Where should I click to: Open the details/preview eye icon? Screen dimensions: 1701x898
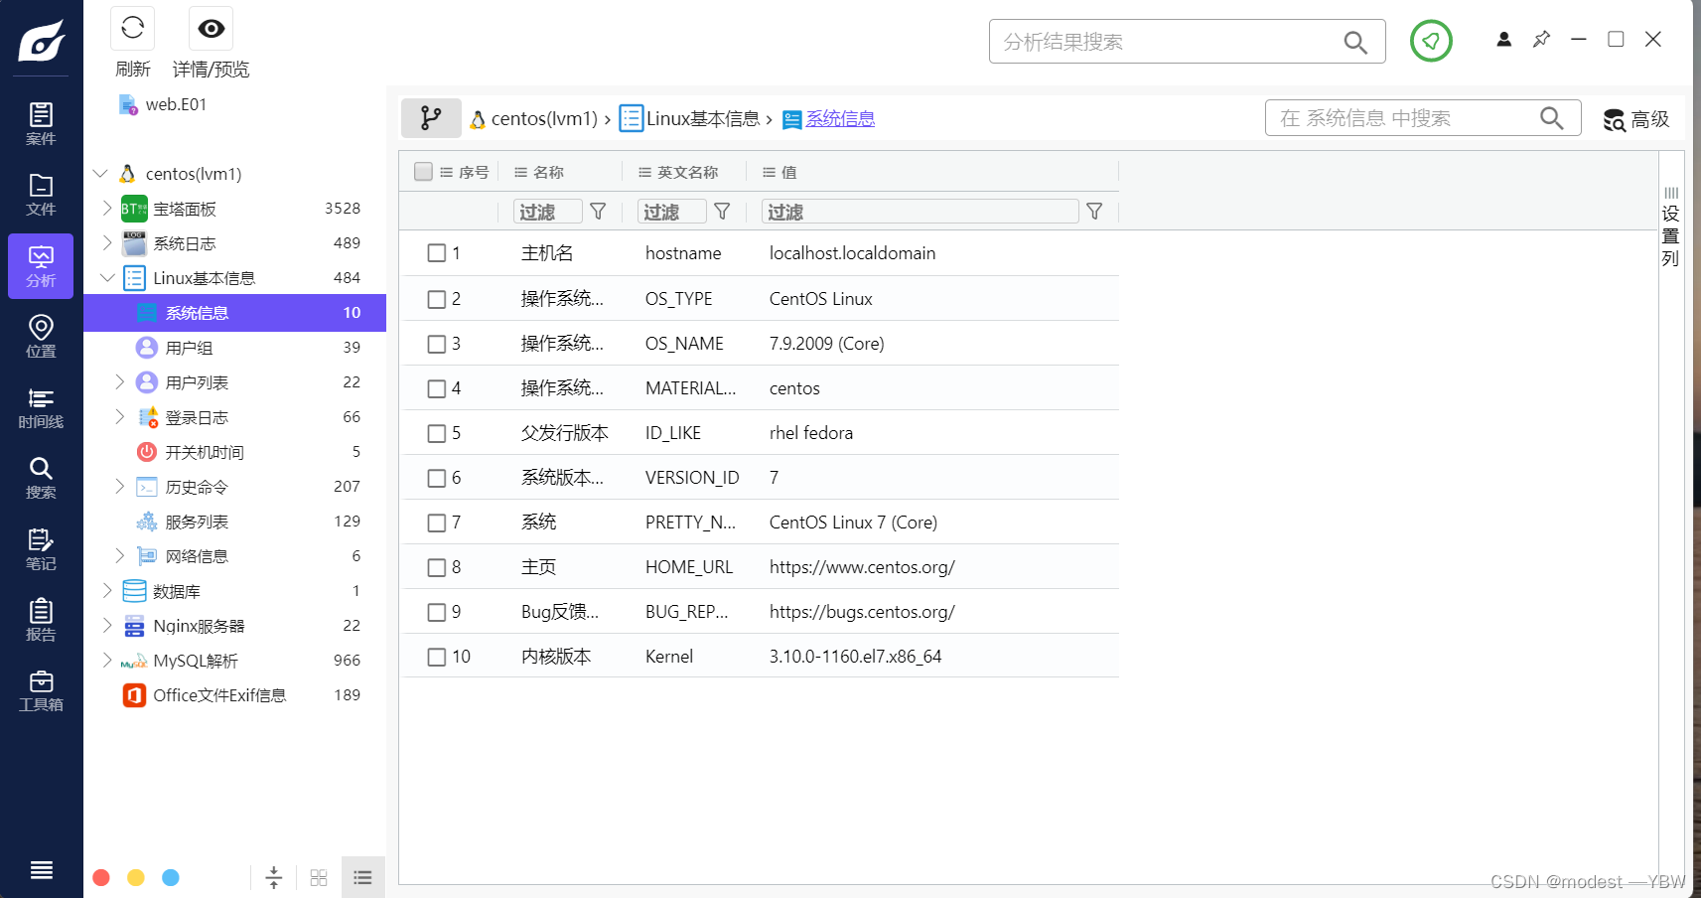(211, 29)
